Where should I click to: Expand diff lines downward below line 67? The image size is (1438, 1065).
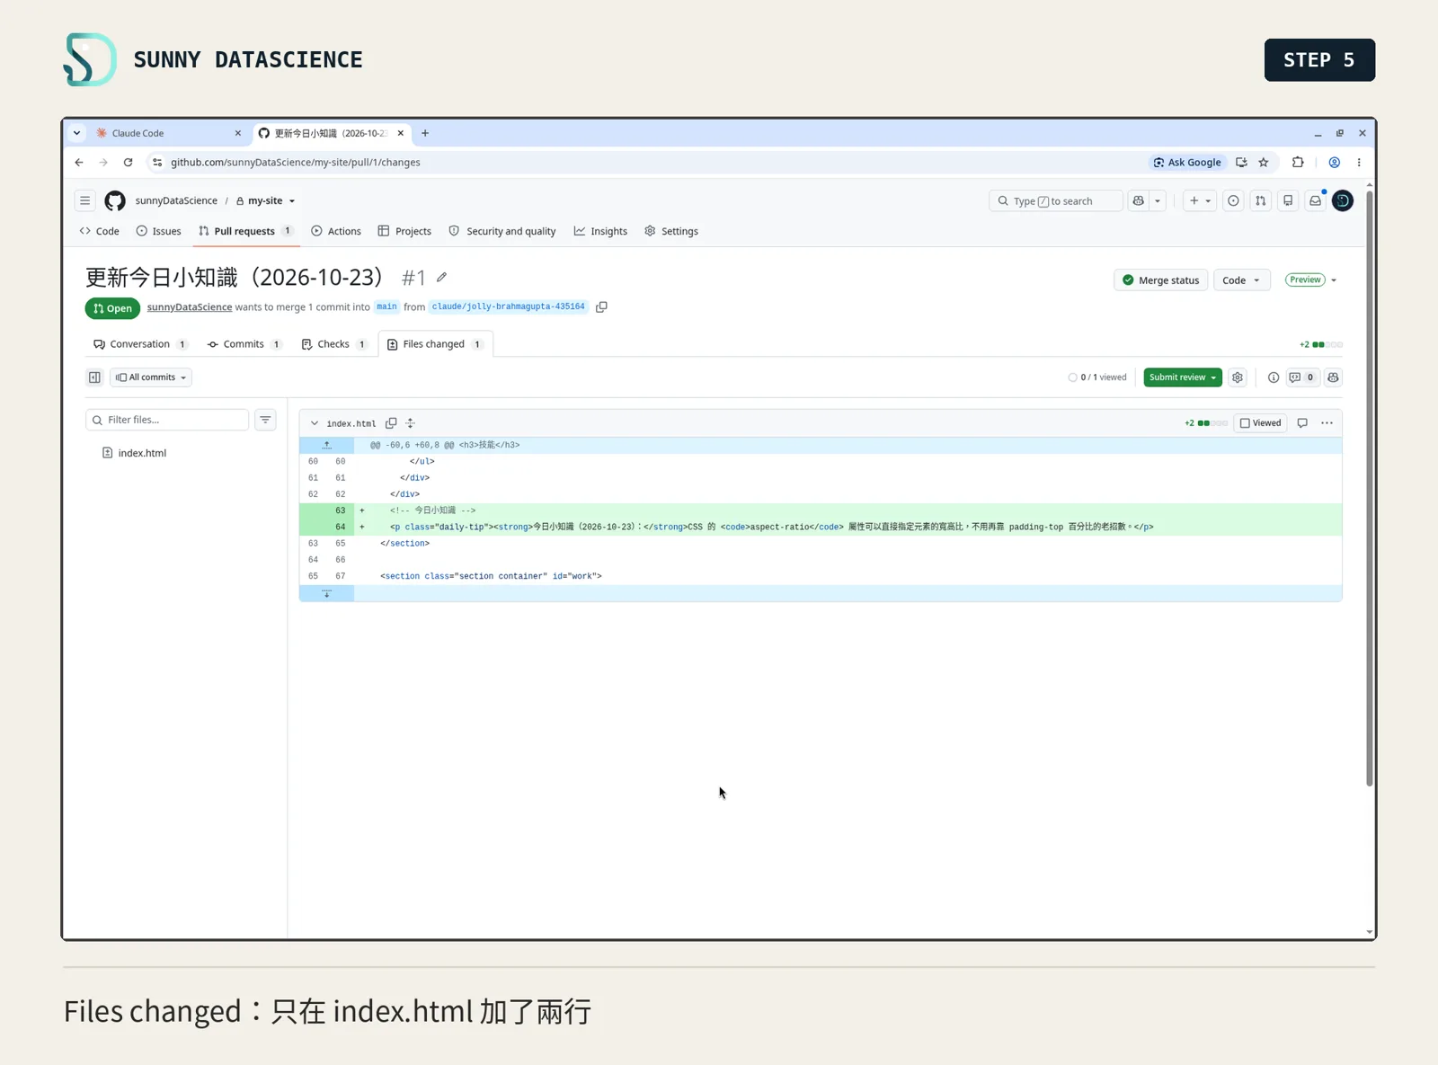pos(326,593)
